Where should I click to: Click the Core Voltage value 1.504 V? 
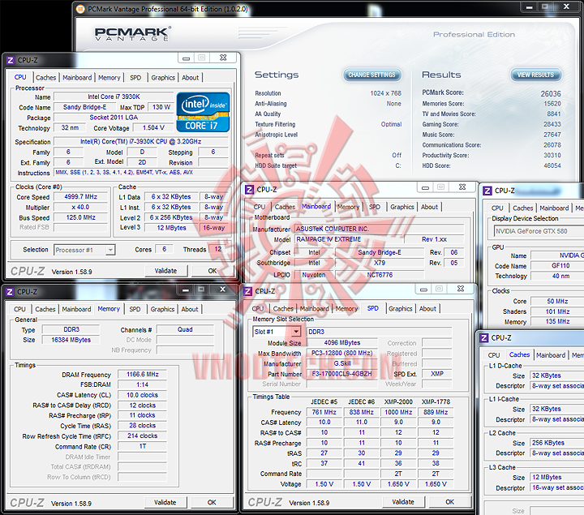pos(153,127)
